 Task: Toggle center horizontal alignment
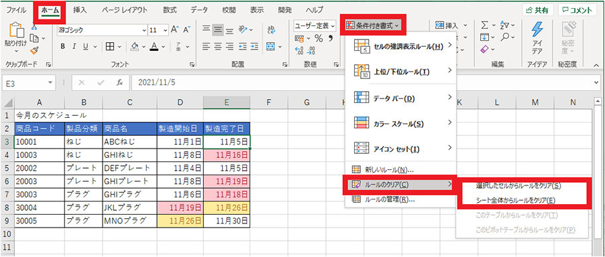[218, 47]
